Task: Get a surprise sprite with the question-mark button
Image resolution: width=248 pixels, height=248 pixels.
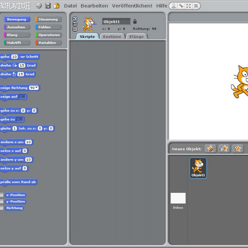Action: point(238,149)
